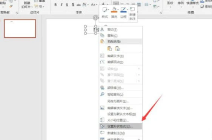212x140 pixels.
Task: Click paste option: use destination theme
Action: [109, 48]
